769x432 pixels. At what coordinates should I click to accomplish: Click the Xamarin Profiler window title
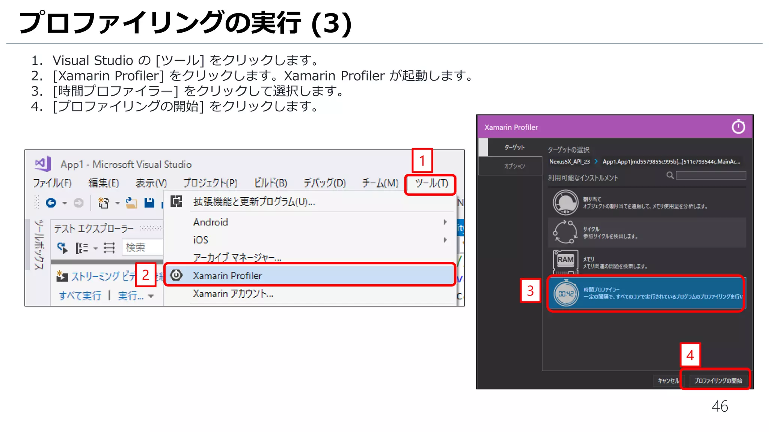click(511, 127)
